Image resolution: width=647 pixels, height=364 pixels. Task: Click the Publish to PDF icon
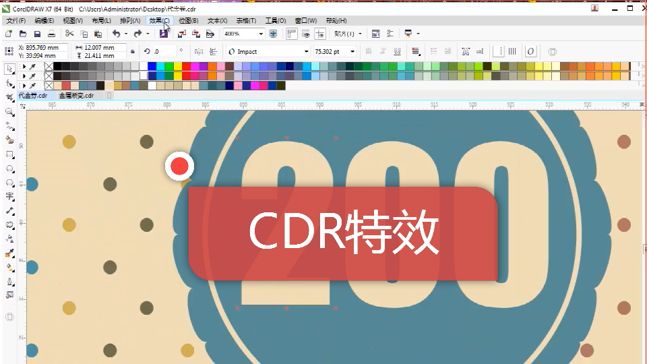210,34
